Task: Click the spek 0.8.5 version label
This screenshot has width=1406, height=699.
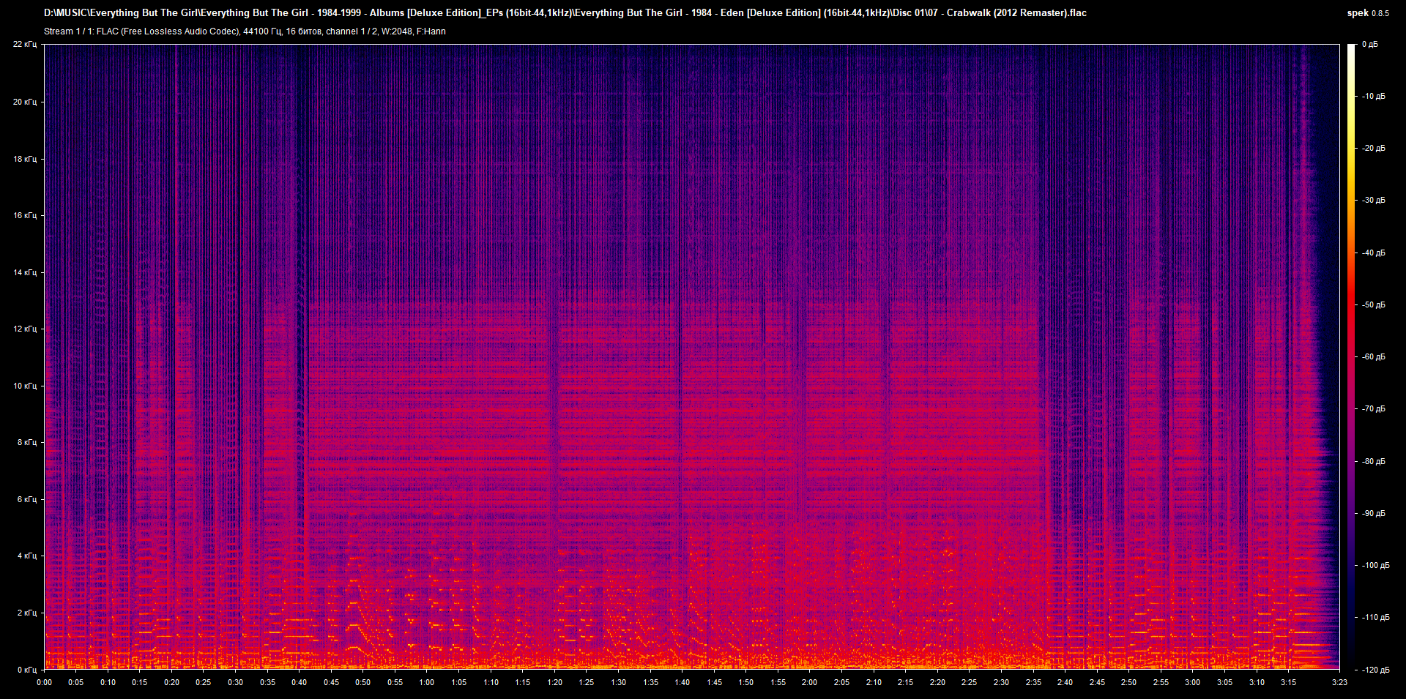Action: tap(1368, 13)
